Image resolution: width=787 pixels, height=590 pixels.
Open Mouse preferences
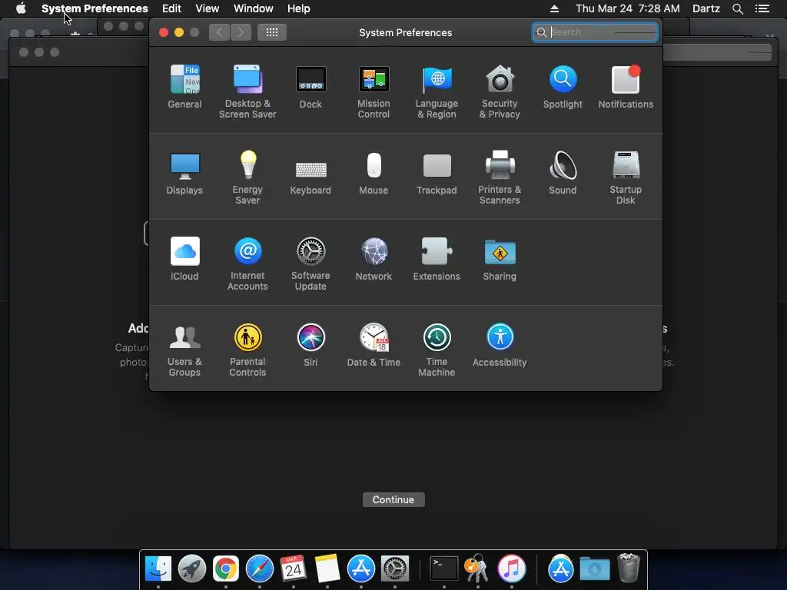(x=374, y=173)
